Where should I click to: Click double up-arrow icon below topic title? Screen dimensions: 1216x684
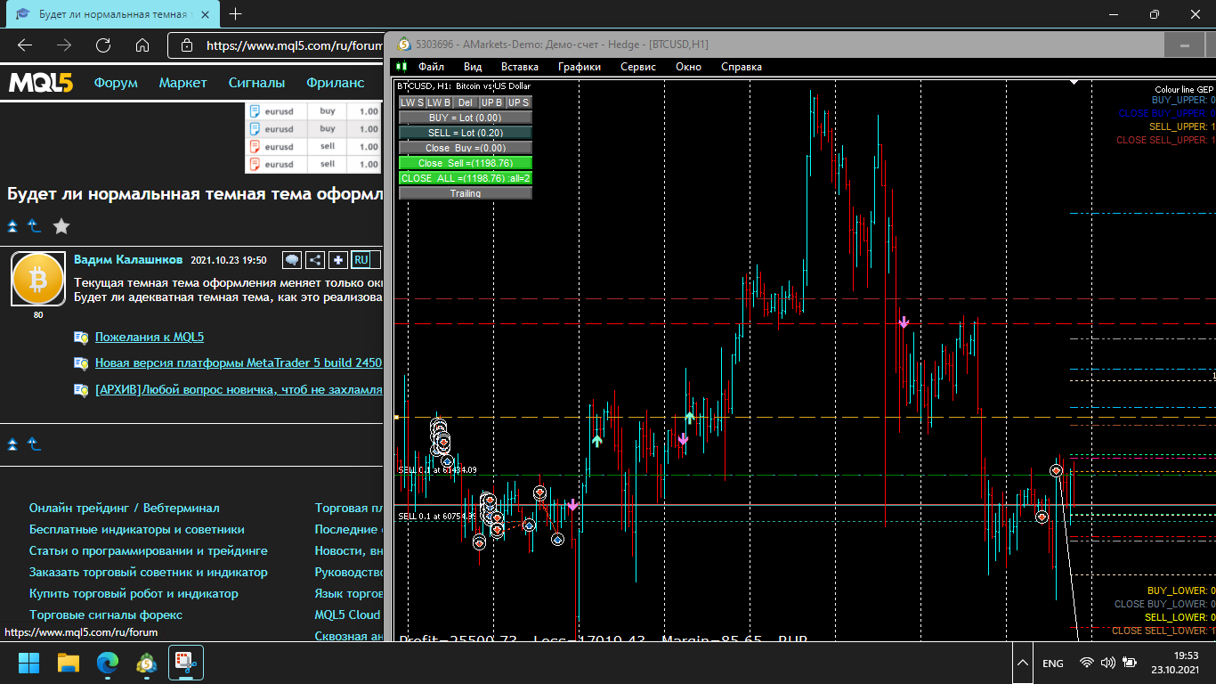12,226
